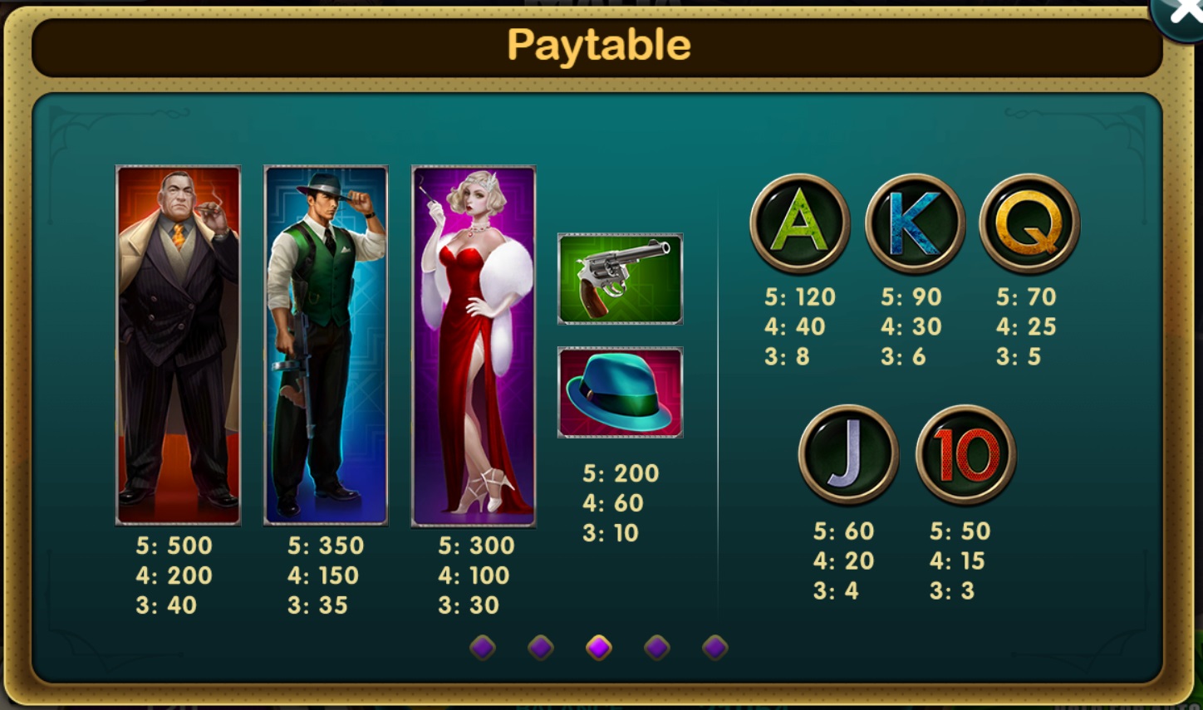Select the blue K card symbol
This screenshot has height=710, width=1203.
click(x=915, y=223)
